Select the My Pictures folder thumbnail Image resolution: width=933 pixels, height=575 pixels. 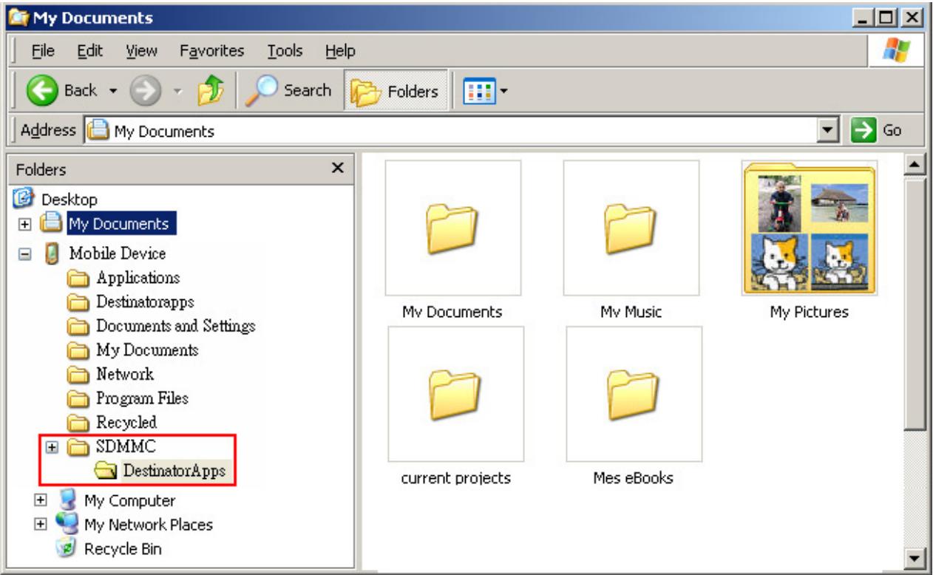pos(810,228)
